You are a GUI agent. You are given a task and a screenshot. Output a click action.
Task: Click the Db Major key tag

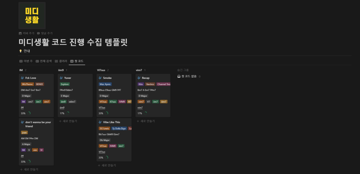pyautogui.click(x=105, y=140)
